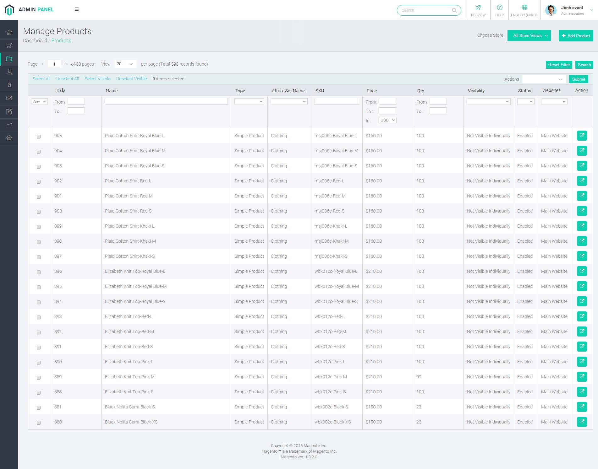Image resolution: width=598 pixels, height=469 pixels.
Task: Open the settings gear sidebar icon
Action: 9,138
